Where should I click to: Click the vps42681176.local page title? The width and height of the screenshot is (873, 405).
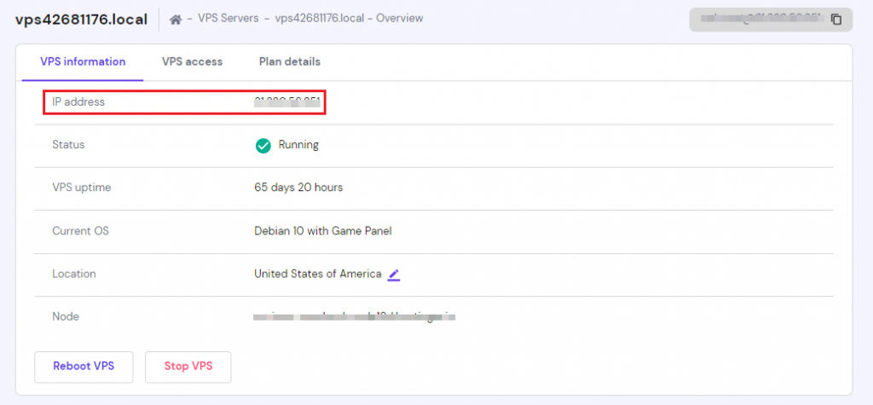tap(81, 19)
